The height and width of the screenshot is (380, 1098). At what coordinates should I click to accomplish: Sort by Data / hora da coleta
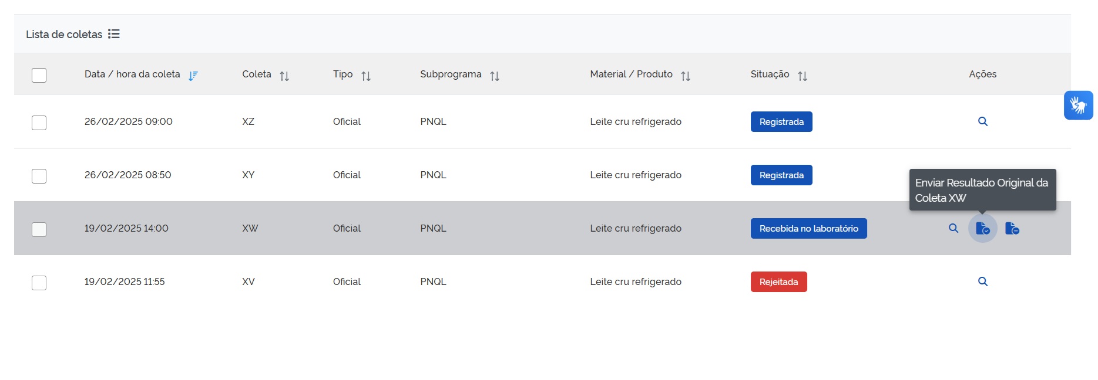(x=193, y=76)
